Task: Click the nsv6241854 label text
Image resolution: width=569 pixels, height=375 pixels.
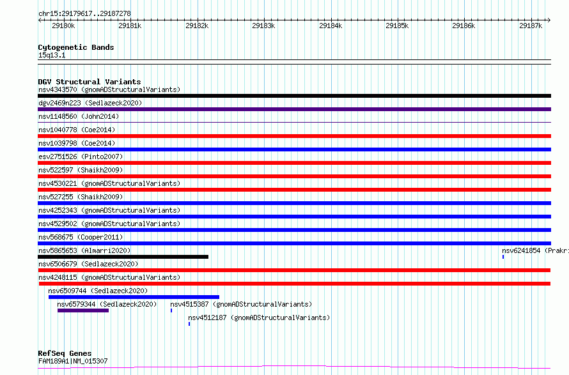Action: (x=535, y=250)
